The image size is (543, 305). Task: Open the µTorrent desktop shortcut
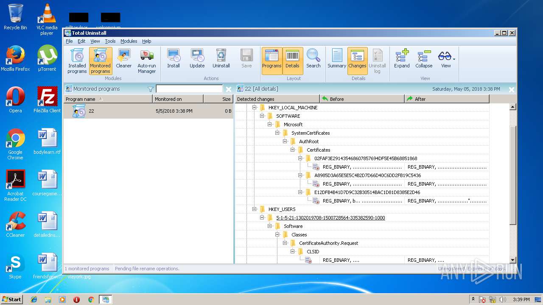(x=47, y=58)
